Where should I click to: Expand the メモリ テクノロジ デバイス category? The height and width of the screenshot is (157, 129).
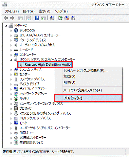(11, 118)
